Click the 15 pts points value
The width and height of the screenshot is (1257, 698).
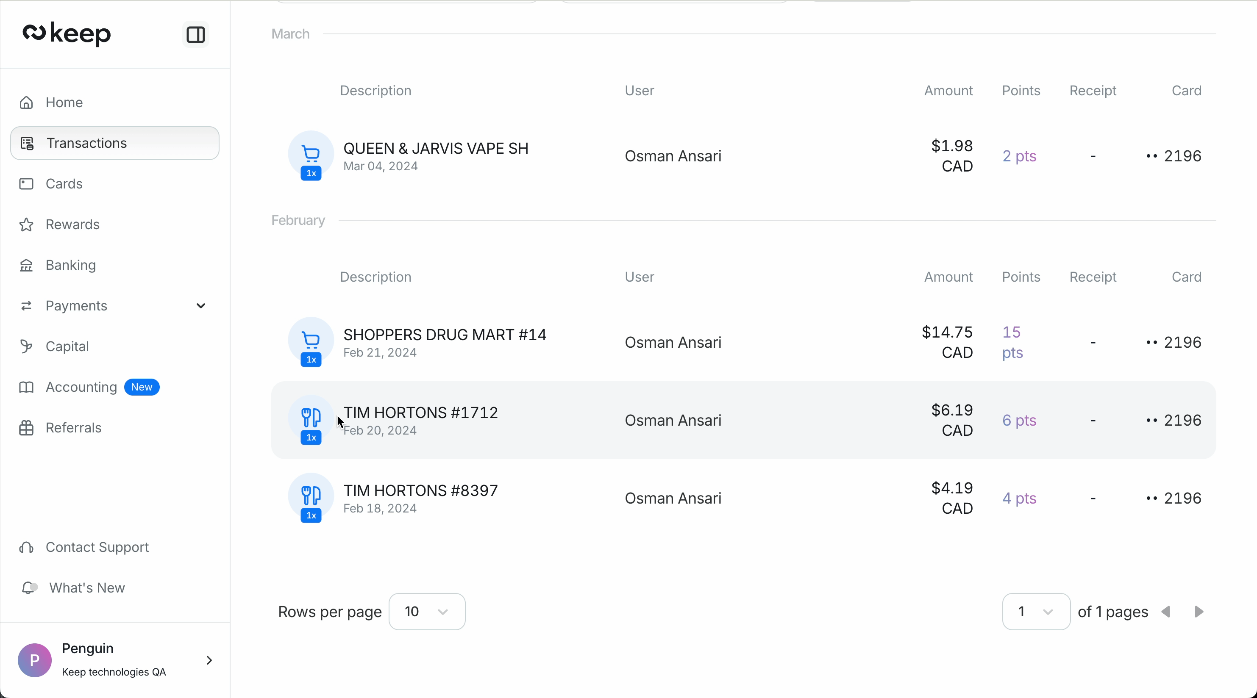pos(1012,342)
